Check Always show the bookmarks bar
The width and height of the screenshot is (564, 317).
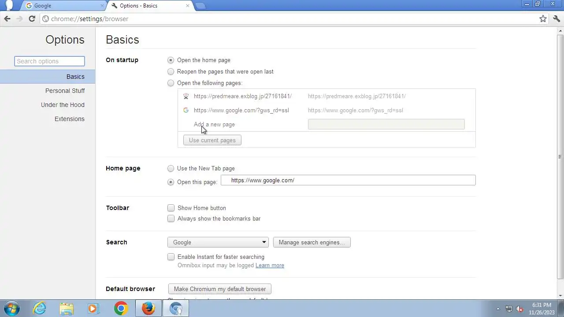(171, 218)
